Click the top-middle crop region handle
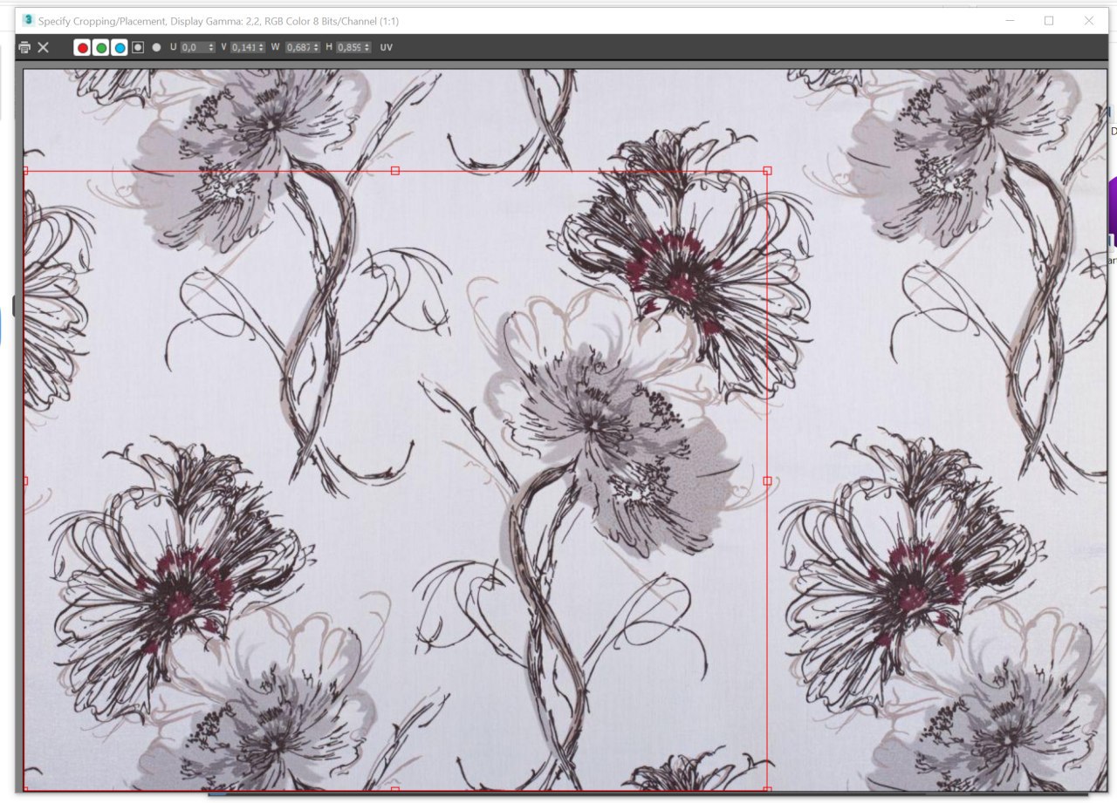This screenshot has height=803, width=1117. (x=395, y=171)
